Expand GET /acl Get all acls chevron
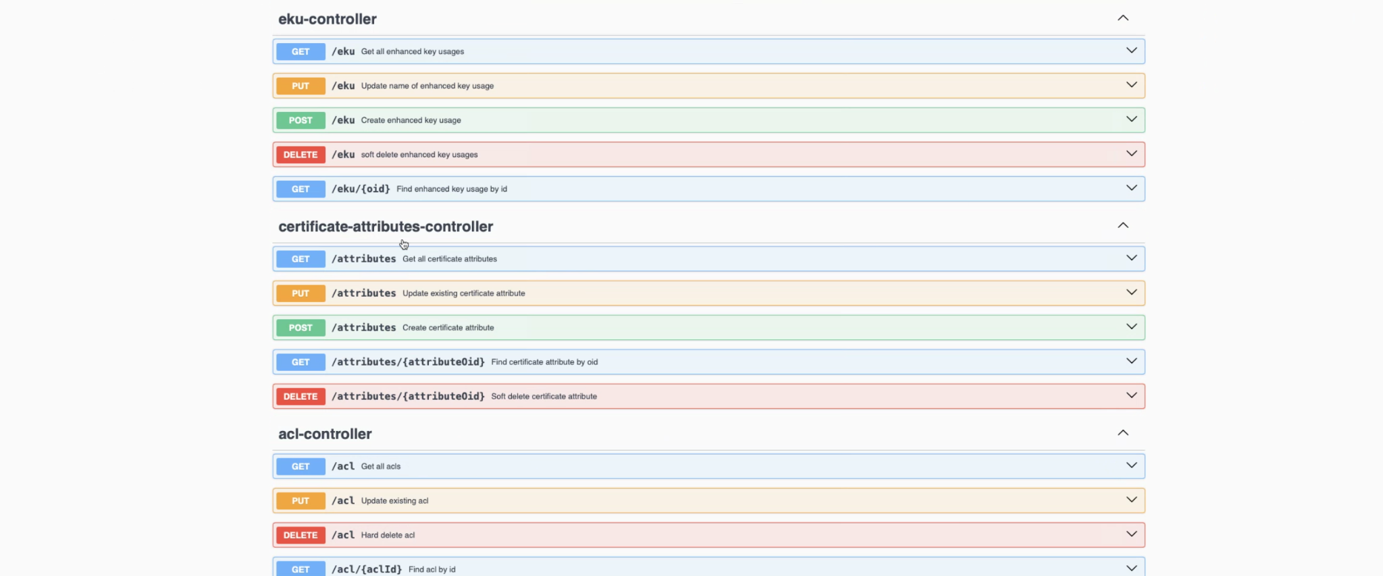1383x576 pixels. 1131,465
